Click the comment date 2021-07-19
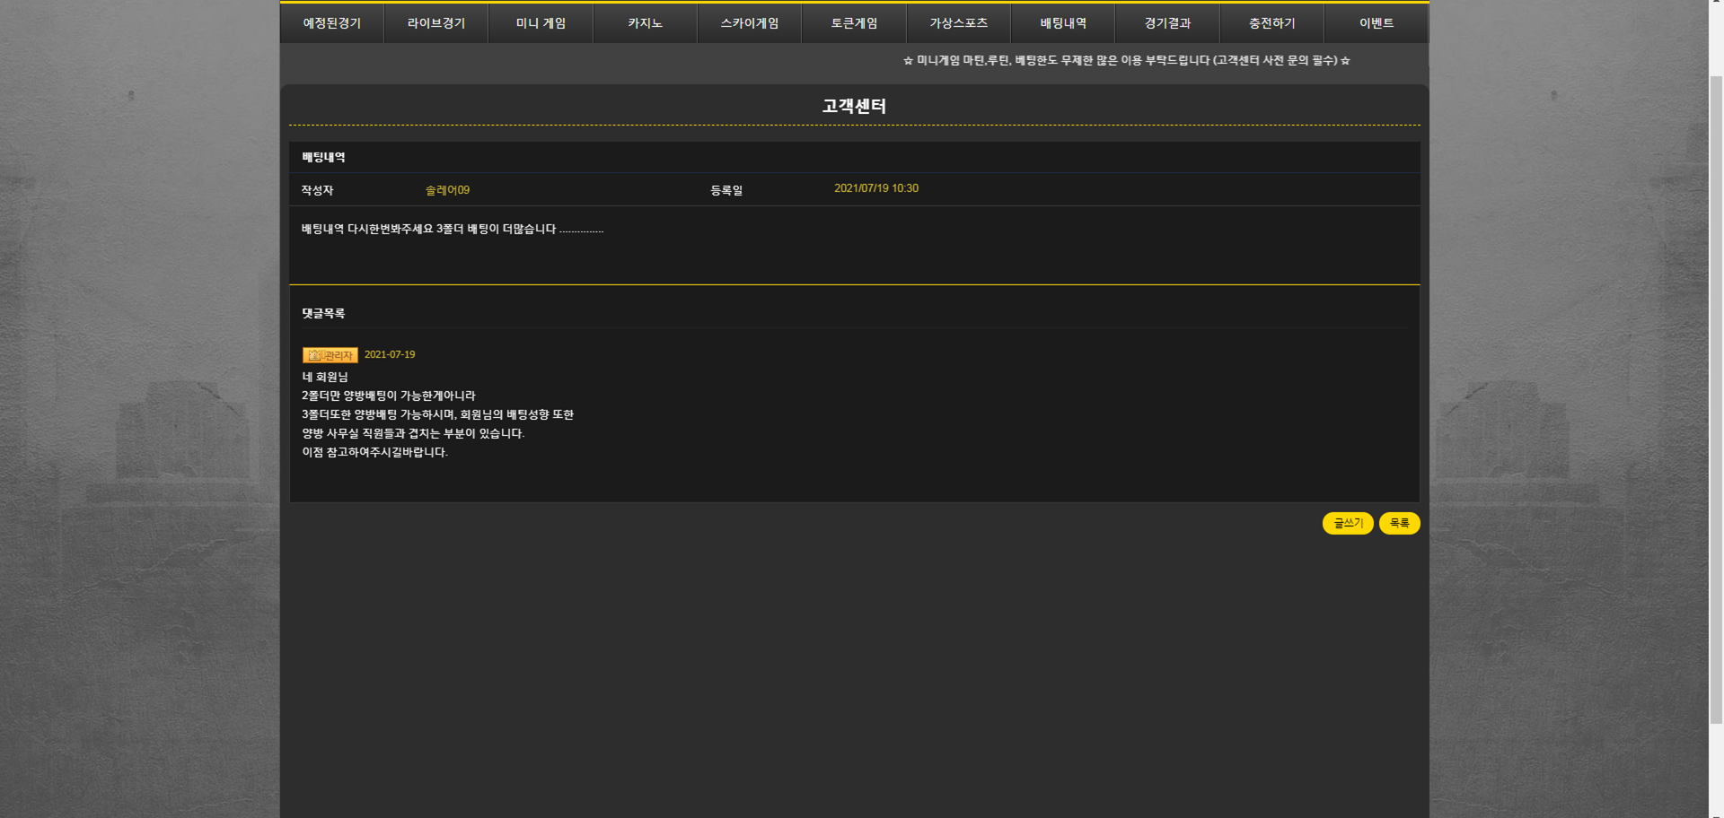 [x=390, y=355]
